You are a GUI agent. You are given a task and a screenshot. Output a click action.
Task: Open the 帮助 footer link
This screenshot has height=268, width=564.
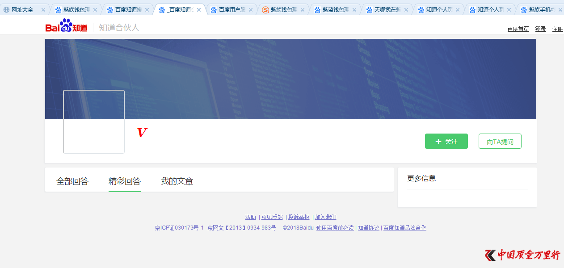(x=250, y=217)
